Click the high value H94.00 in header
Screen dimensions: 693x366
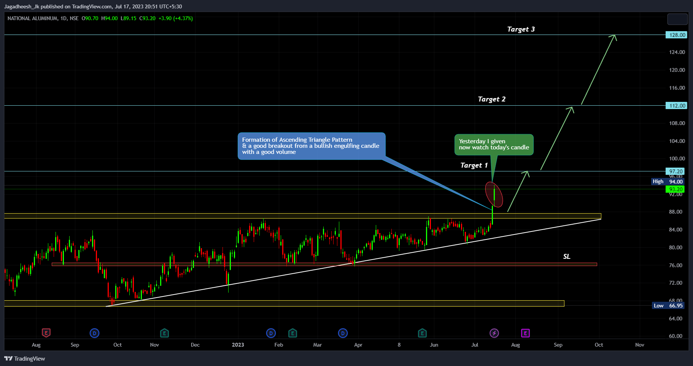tap(110, 18)
